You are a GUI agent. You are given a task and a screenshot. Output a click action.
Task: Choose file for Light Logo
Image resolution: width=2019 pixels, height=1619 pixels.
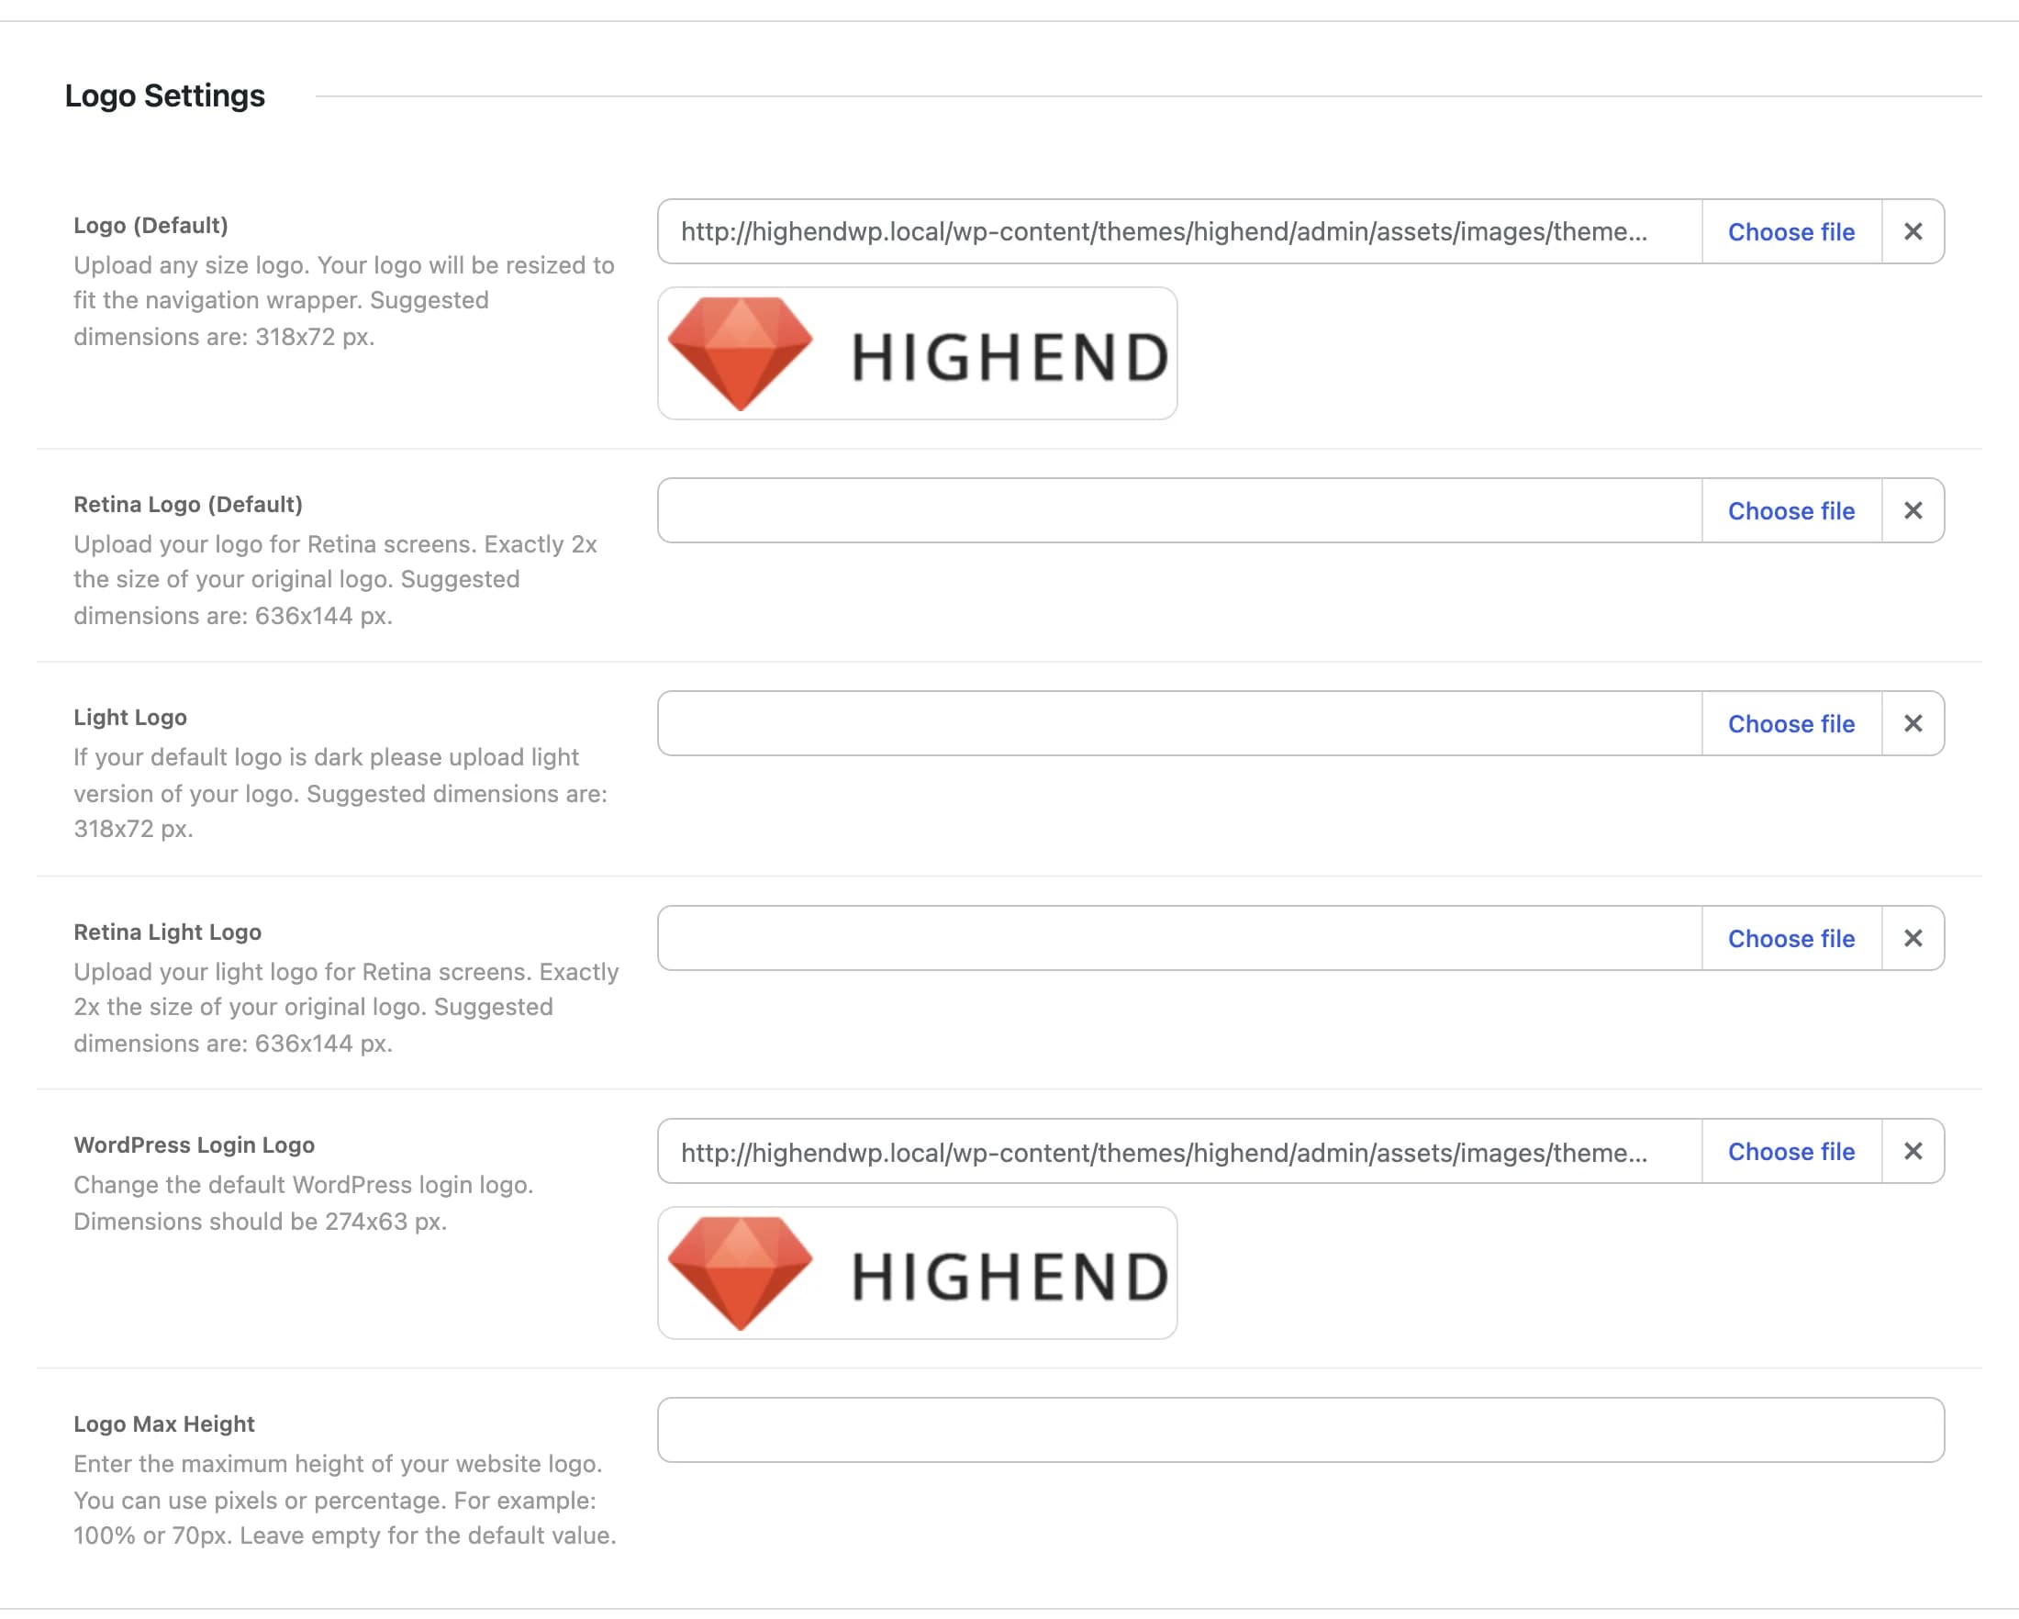click(1790, 723)
